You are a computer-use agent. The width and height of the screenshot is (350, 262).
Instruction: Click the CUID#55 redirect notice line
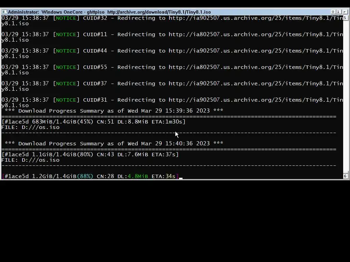[x=172, y=70]
